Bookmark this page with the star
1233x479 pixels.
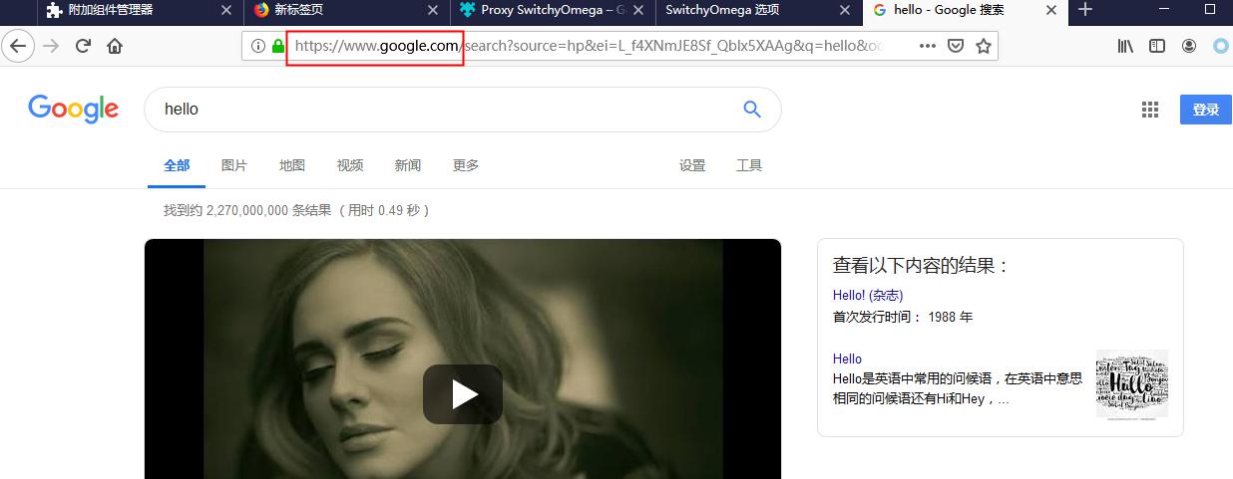984,46
